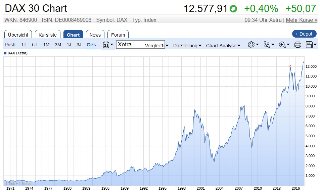Select the Chart tab
The width and height of the screenshot is (320, 192).
coord(73,34)
